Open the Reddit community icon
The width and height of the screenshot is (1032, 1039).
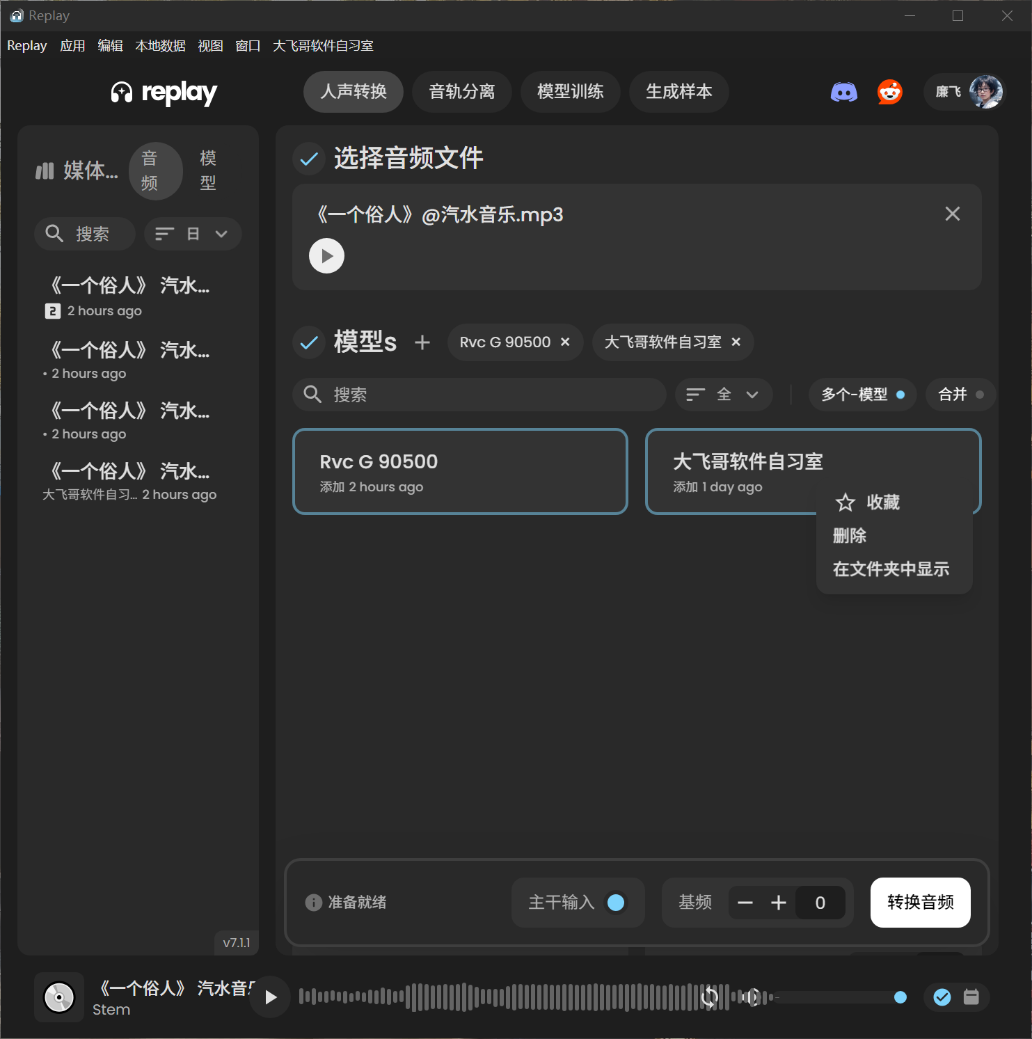889,92
